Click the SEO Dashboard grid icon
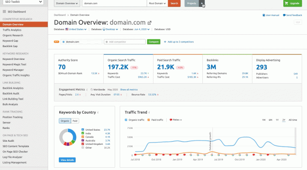 tap(4, 11)
